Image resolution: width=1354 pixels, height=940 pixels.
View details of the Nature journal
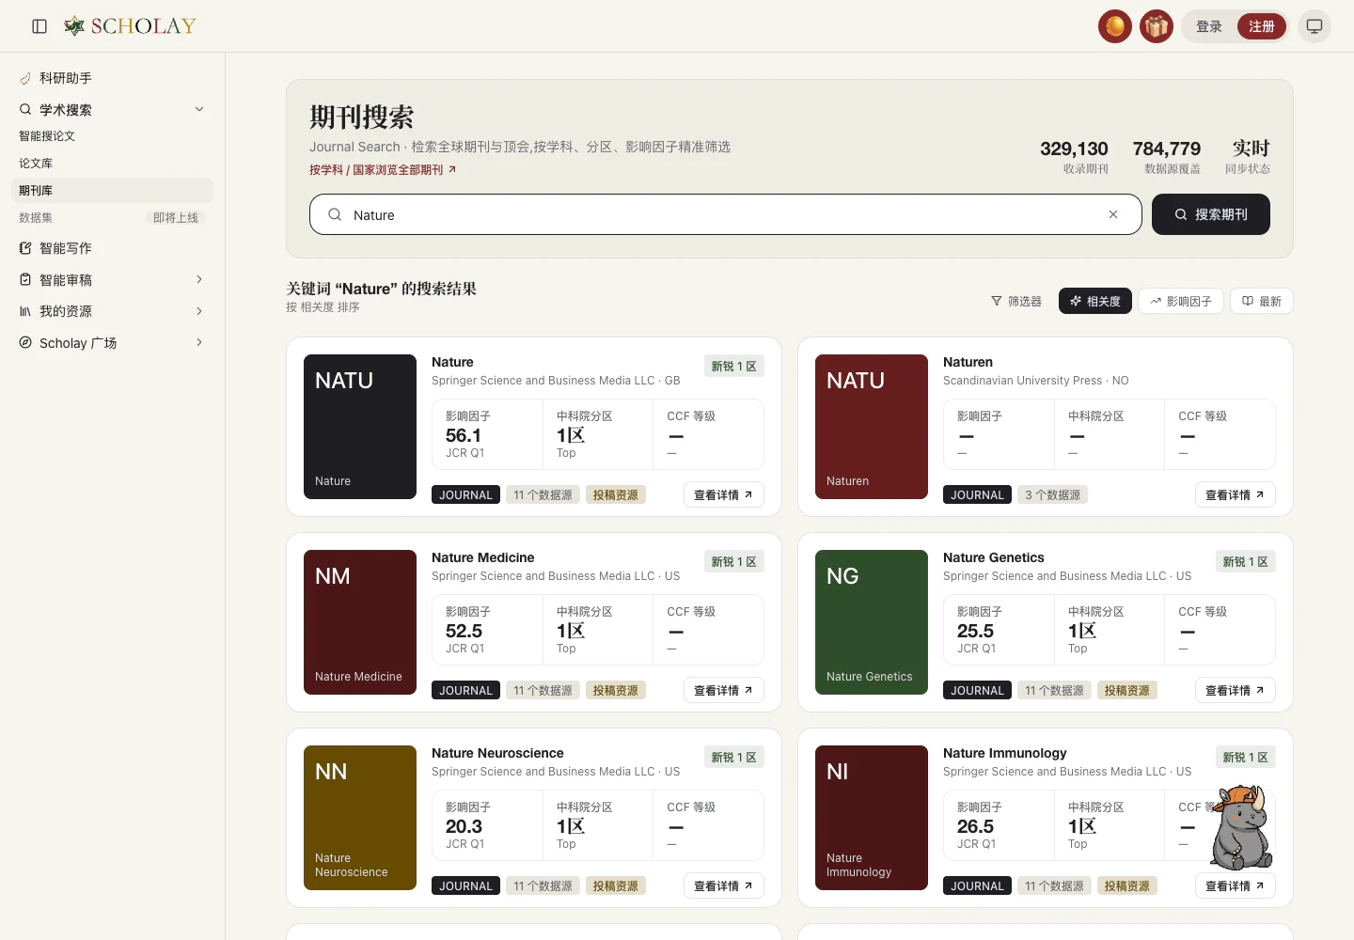click(723, 494)
